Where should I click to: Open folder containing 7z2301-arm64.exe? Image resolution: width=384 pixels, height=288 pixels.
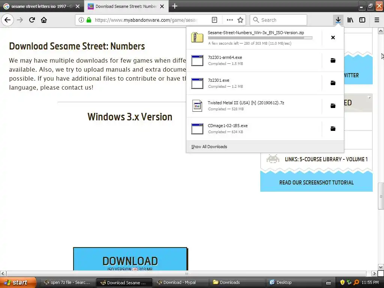coord(333,60)
